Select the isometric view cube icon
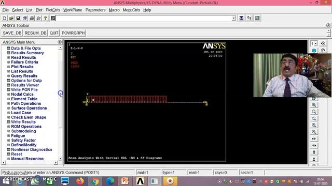Viewport: 332px width, 186px height. tap(314, 51)
